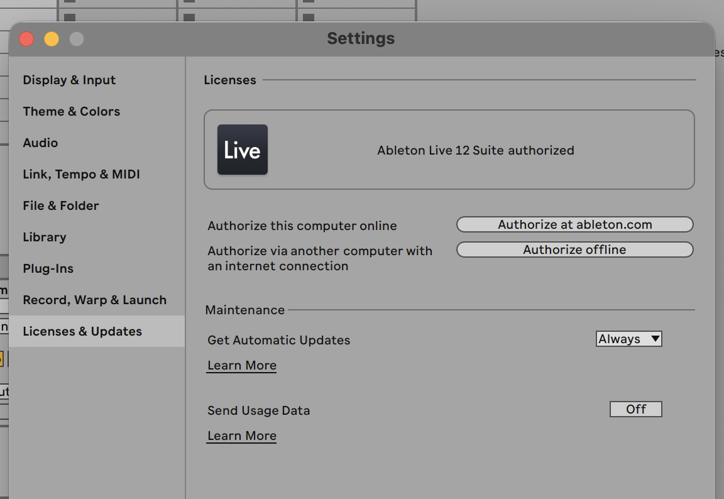
Task: Open Display & Input settings
Action: tap(69, 80)
